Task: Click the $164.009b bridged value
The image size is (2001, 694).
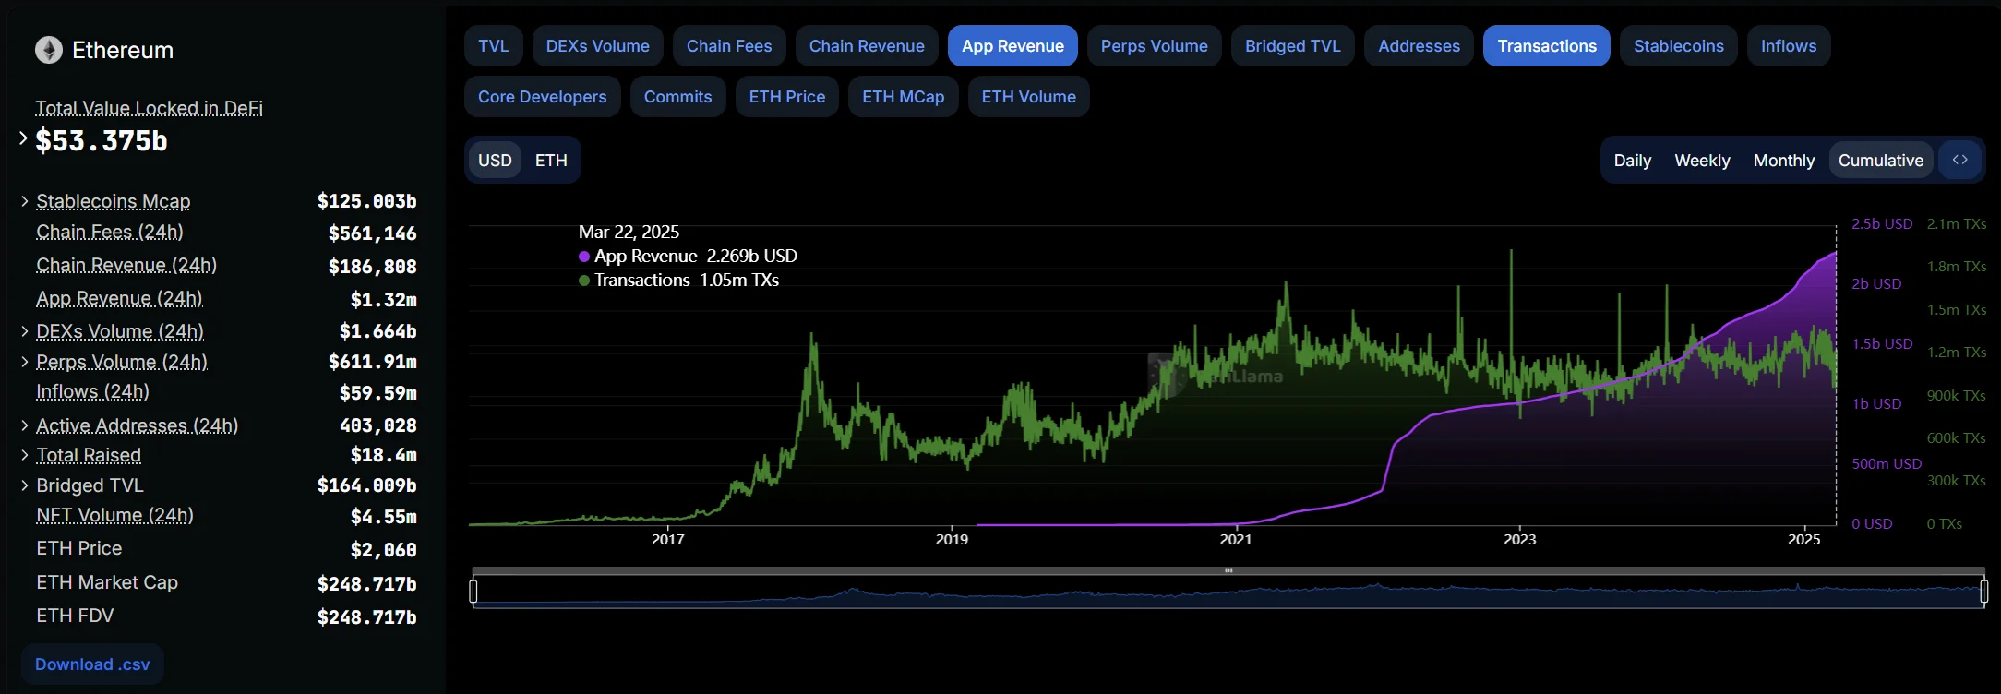Action: tap(366, 485)
